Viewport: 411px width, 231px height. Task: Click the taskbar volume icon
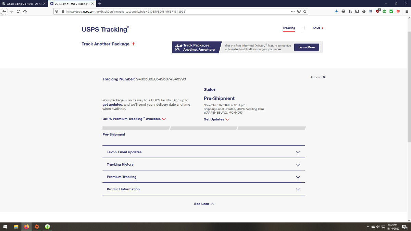(378, 227)
